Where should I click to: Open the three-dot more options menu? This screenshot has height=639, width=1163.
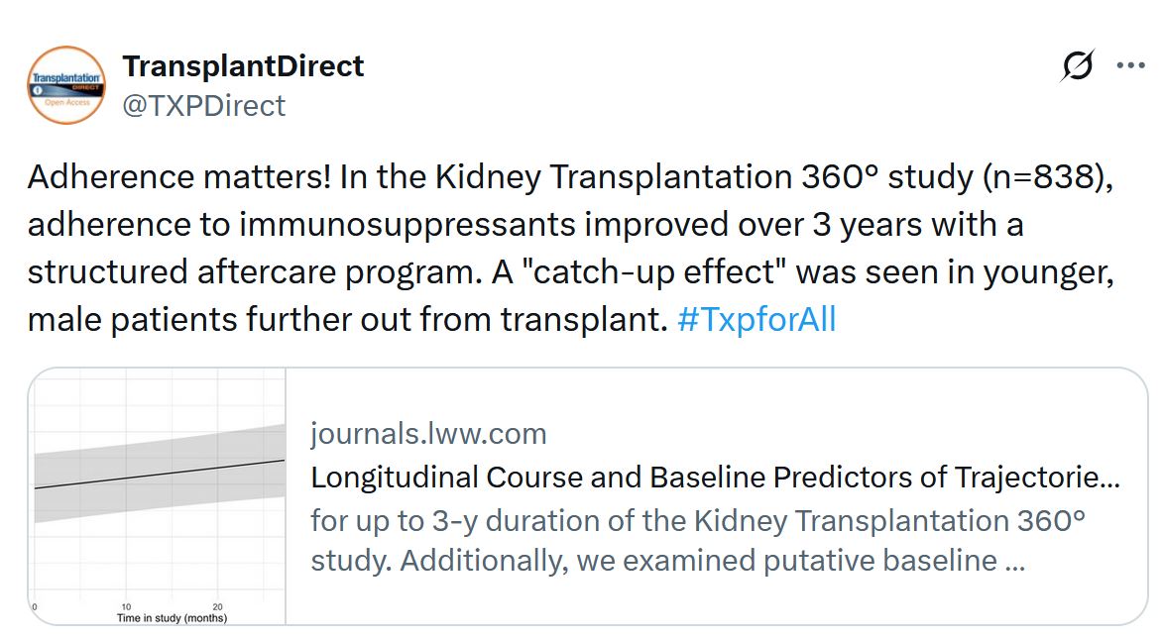1130,66
